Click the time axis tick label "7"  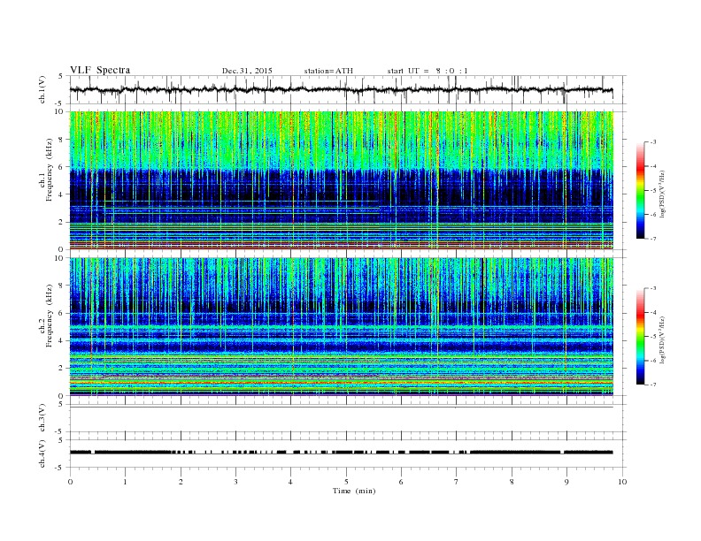tap(457, 482)
